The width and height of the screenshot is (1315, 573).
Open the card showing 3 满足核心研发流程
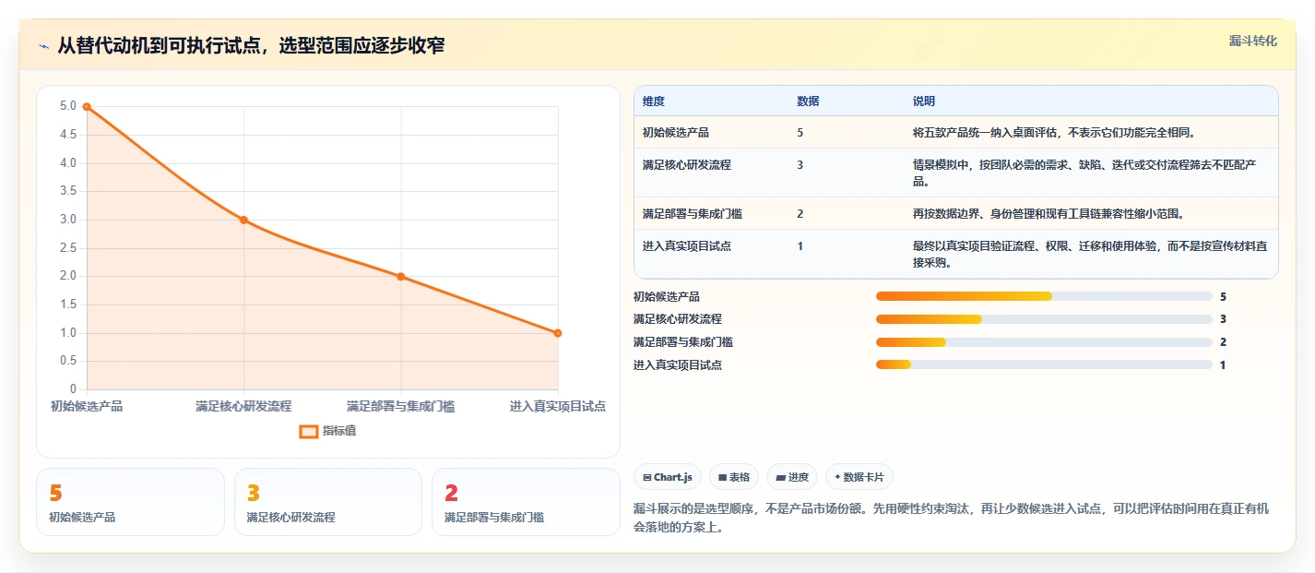pos(328,502)
